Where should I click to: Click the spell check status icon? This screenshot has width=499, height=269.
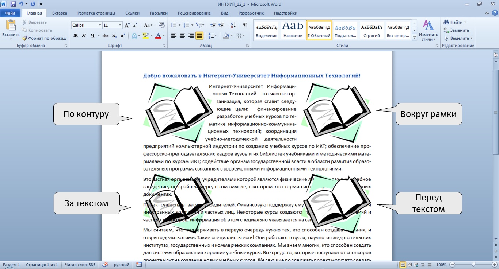point(105,265)
